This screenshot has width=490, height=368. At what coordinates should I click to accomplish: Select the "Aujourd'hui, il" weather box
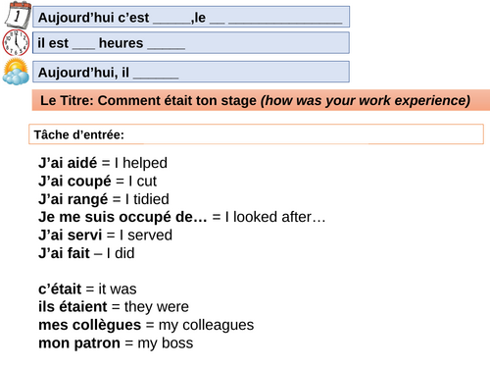[x=191, y=72]
